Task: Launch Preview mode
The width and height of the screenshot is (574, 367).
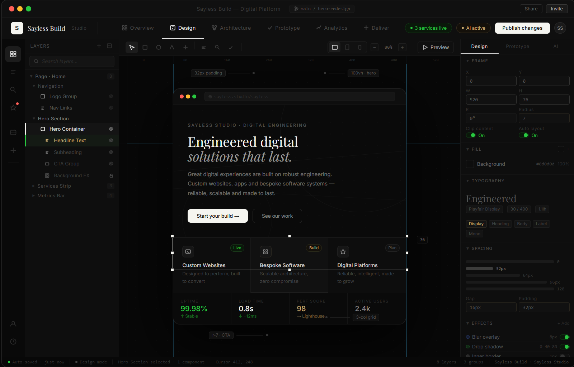Action: point(435,47)
